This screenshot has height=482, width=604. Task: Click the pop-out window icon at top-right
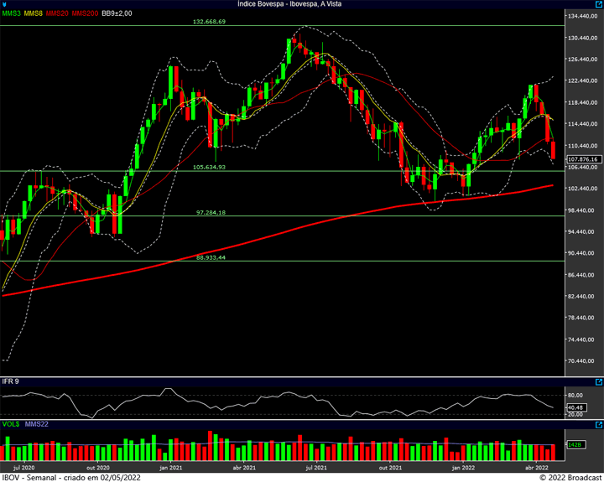pyautogui.click(x=596, y=4)
